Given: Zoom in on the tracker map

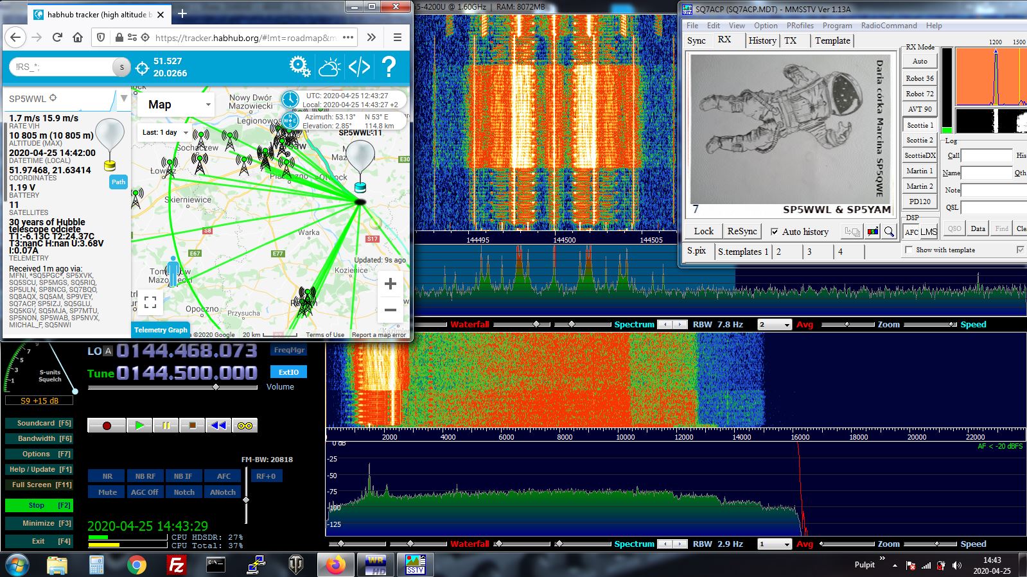Looking at the screenshot, I should (390, 284).
